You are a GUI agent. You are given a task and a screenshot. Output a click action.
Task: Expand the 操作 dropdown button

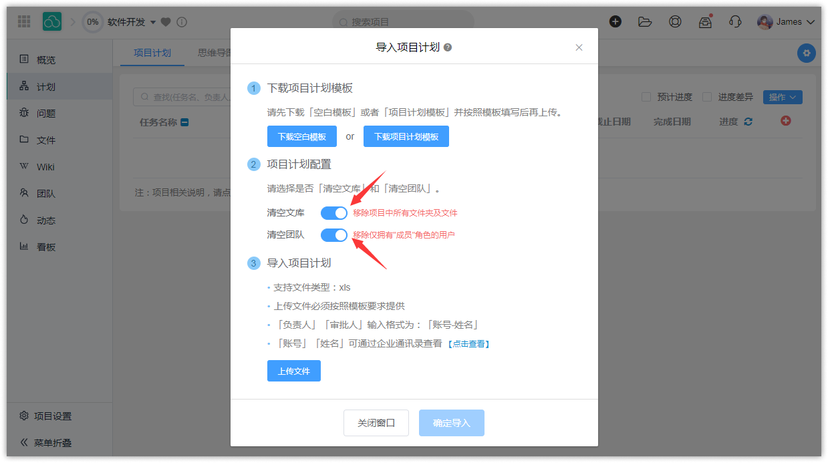[782, 97]
